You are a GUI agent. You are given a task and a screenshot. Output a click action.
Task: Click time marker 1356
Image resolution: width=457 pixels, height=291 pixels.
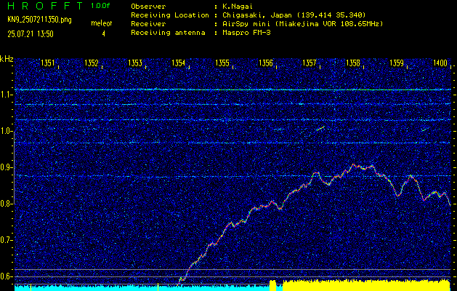[266, 63]
